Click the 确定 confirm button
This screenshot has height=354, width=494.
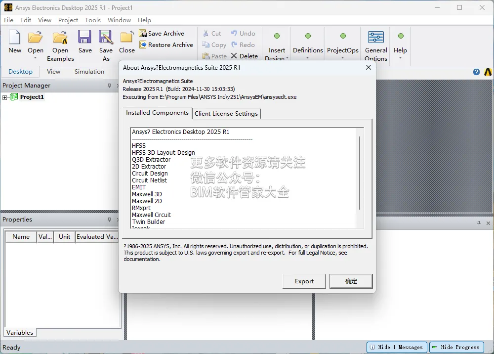[x=351, y=281]
